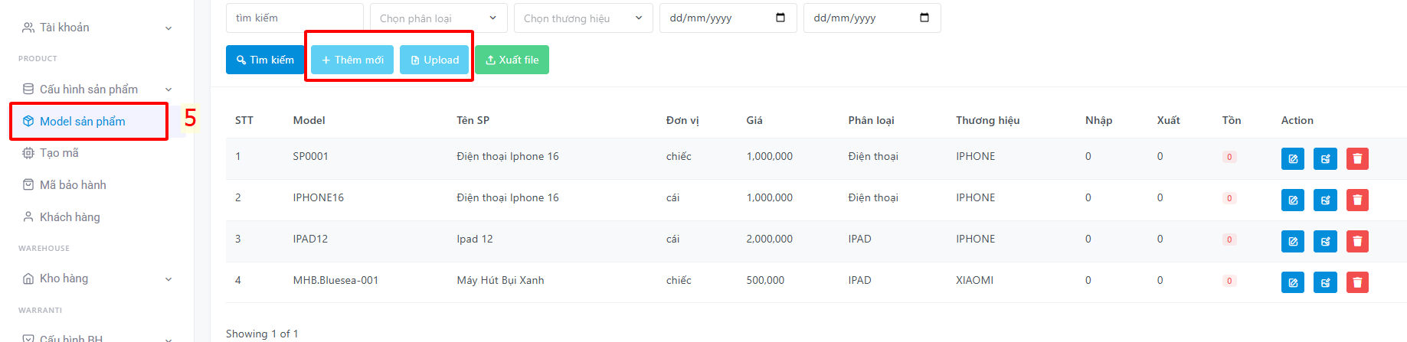Open calendar picker on second date field
Screen dimensions: 1407x342
[x=924, y=18]
